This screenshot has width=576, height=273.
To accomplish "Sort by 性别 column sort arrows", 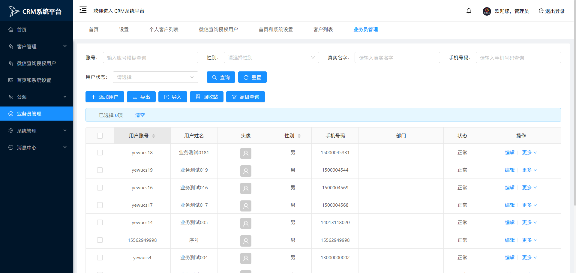I will point(299,136).
